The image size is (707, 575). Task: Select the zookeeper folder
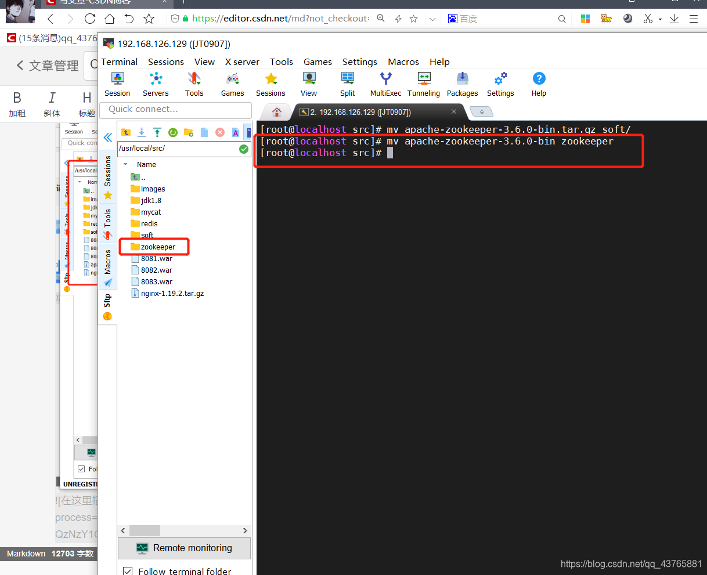pos(153,247)
